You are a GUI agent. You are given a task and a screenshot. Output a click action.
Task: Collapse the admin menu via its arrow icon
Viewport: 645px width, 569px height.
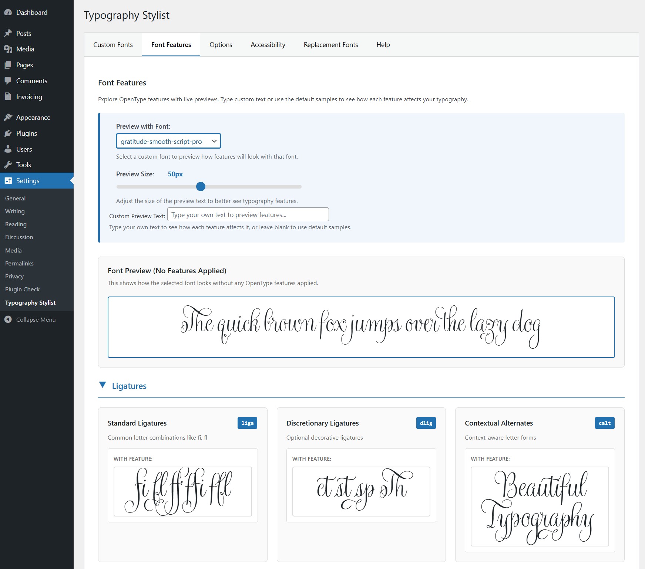[x=8, y=319]
